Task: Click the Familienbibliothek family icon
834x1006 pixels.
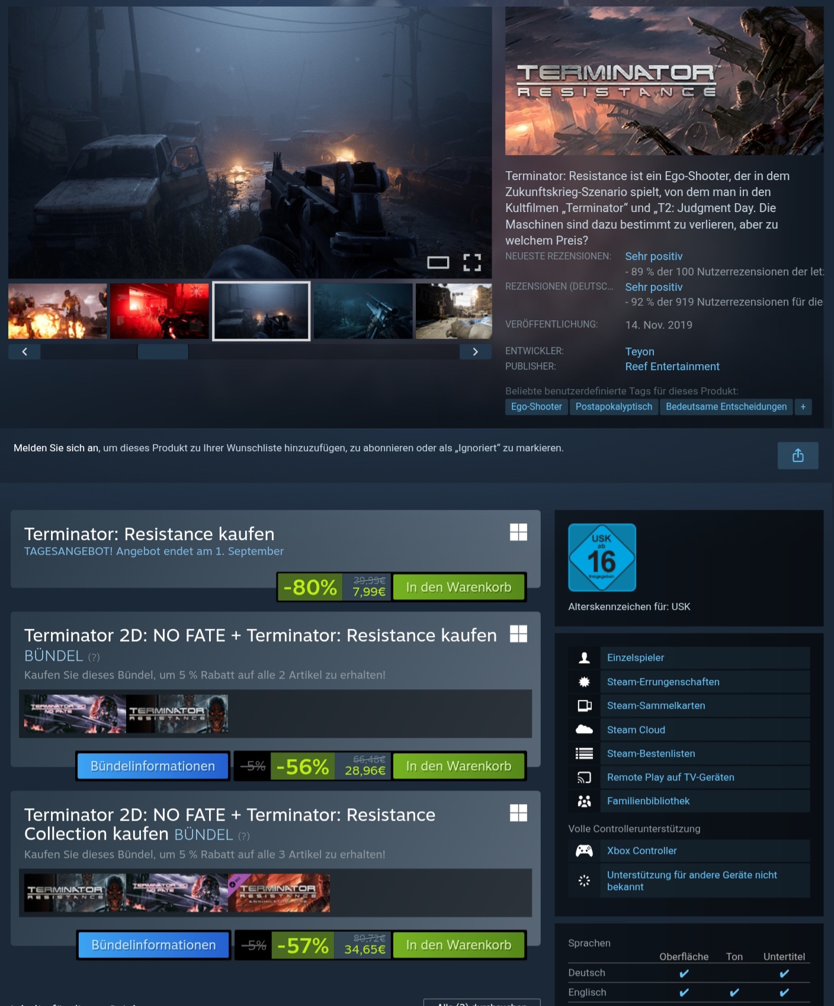Action: (x=584, y=801)
